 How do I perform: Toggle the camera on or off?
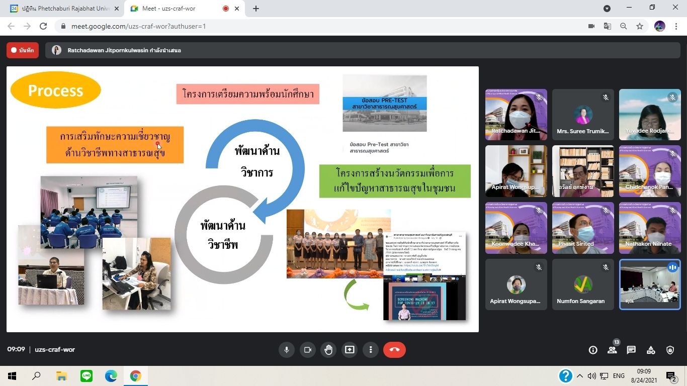point(308,350)
